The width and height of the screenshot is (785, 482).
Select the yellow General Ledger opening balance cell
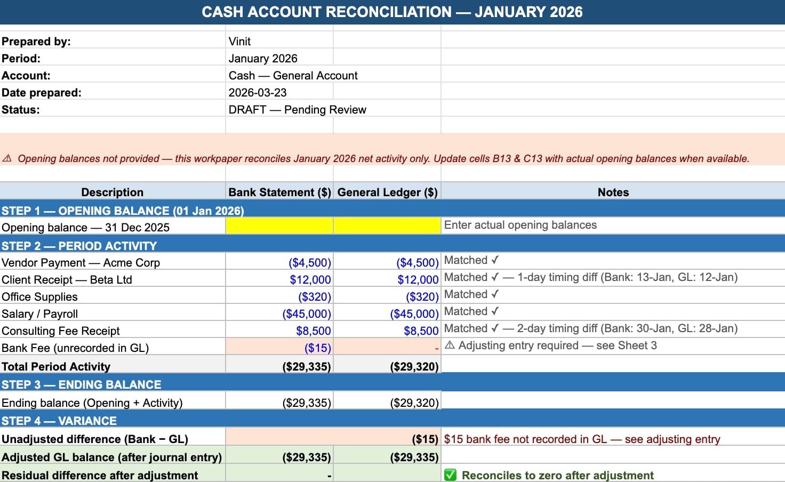[387, 226]
